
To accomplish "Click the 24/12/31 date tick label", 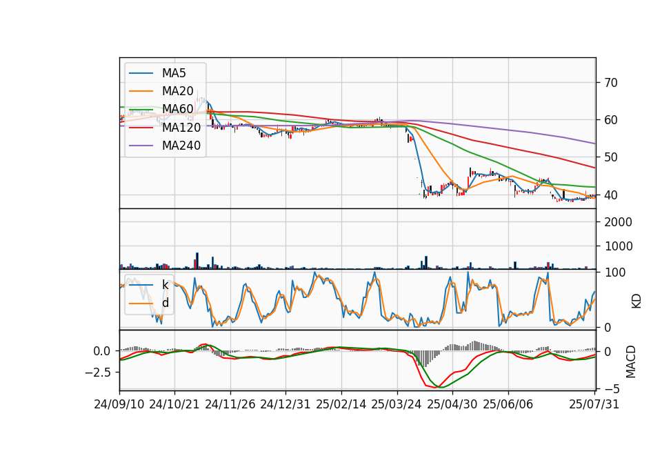I will 285,404.
